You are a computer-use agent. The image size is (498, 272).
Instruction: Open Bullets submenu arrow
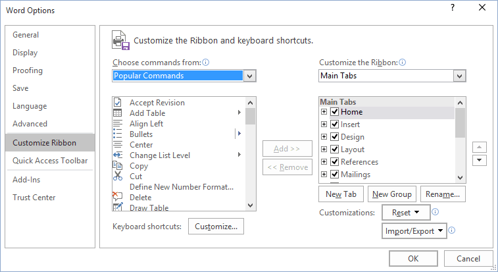pos(239,134)
